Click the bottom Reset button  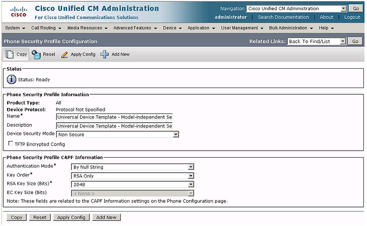40,217
